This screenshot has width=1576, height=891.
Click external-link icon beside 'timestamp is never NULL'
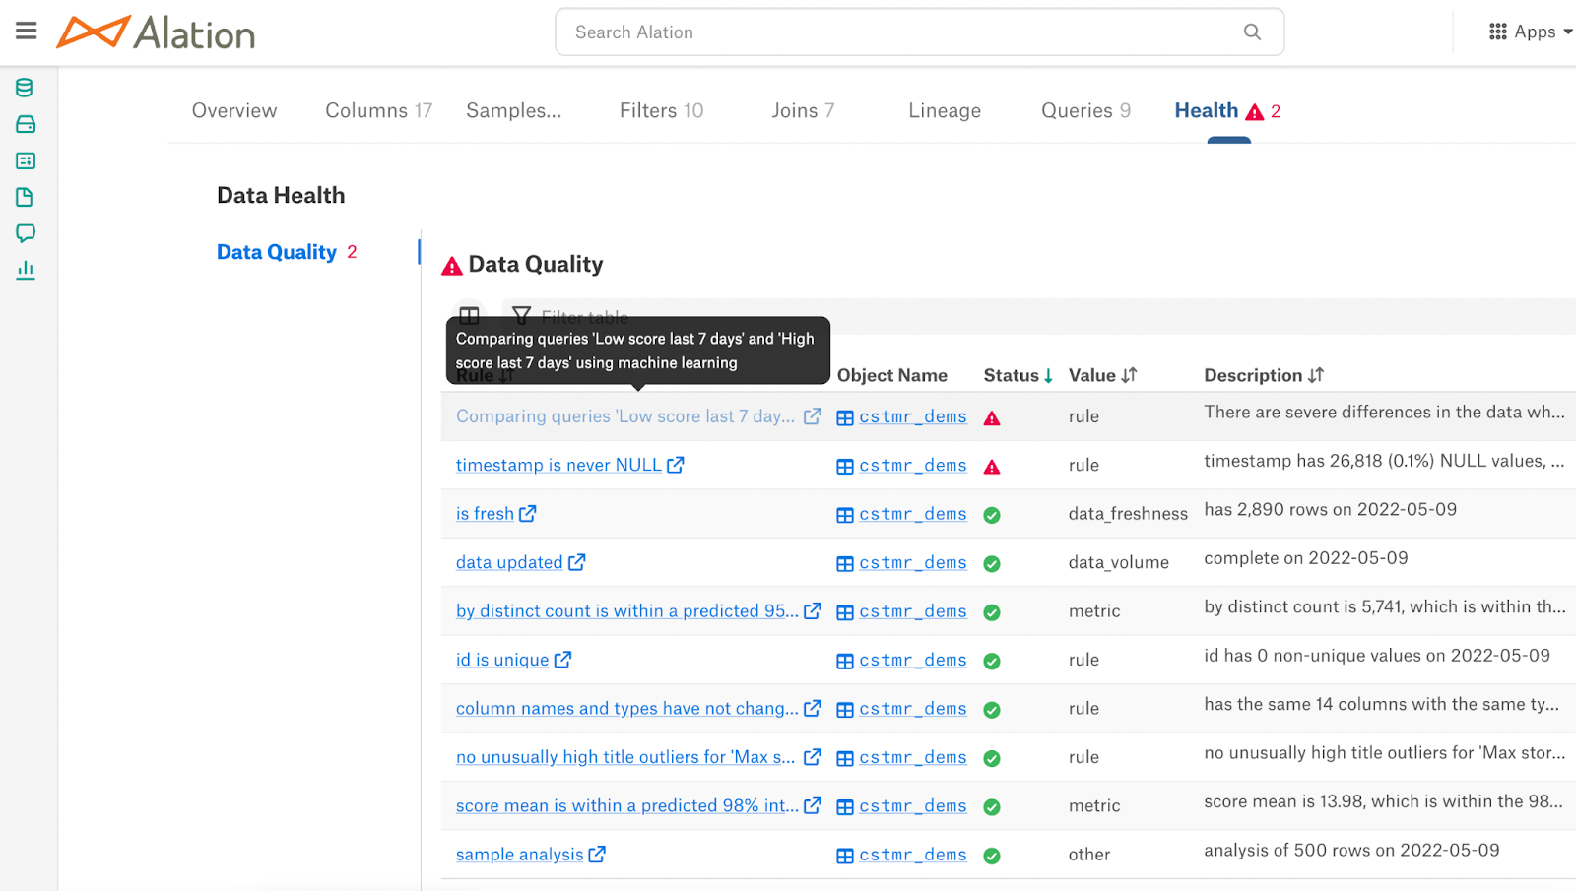pyautogui.click(x=676, y=465)
